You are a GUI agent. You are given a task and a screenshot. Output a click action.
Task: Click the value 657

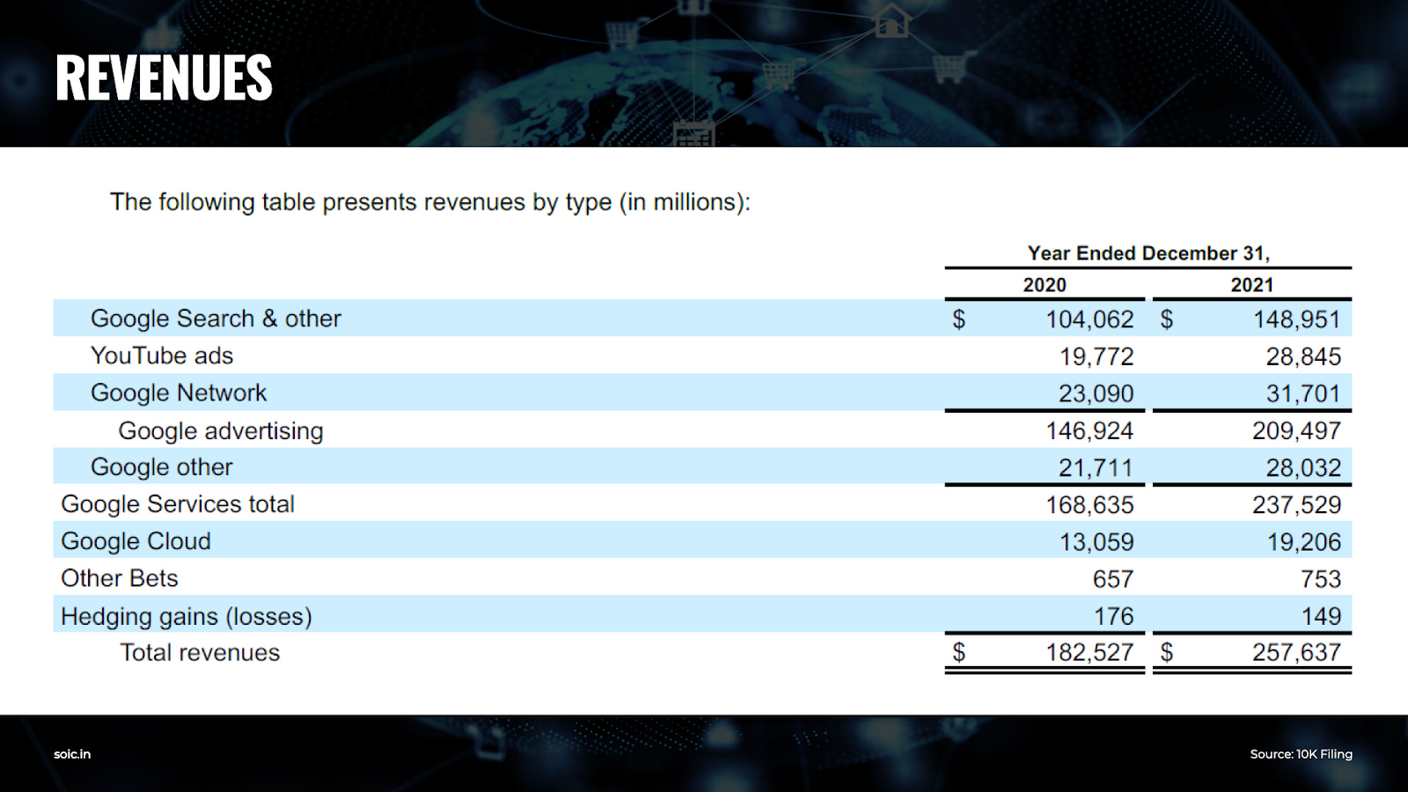tap(1113, 579)
